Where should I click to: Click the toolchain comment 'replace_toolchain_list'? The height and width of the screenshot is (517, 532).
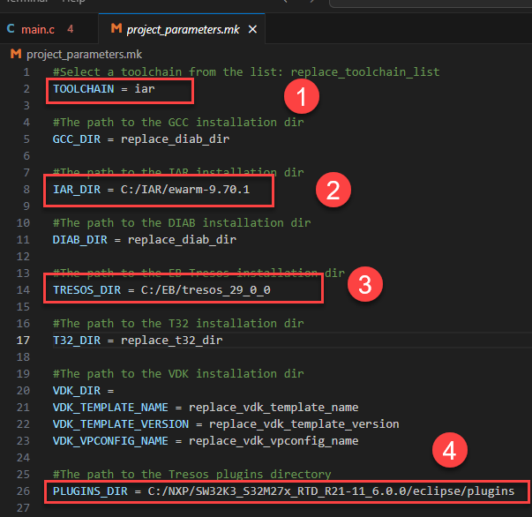point(365,72)
